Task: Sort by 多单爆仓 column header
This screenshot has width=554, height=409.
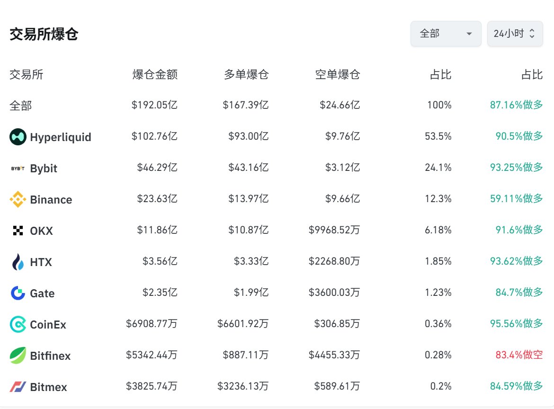Action: [246, 75]
